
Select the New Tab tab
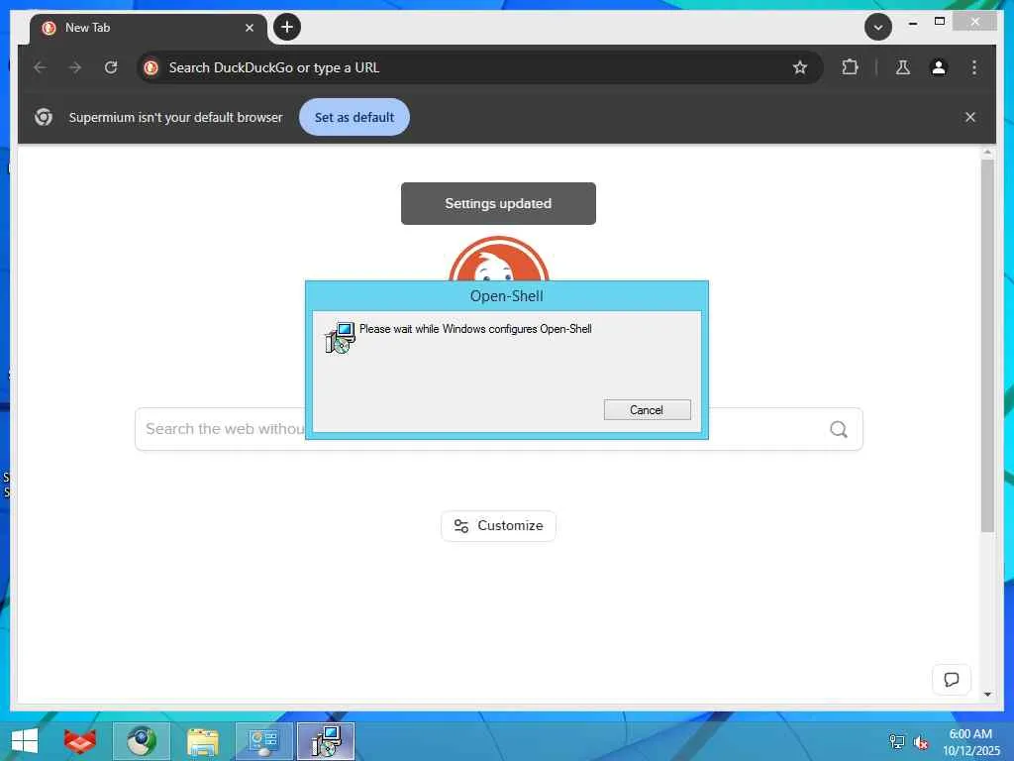148,28
